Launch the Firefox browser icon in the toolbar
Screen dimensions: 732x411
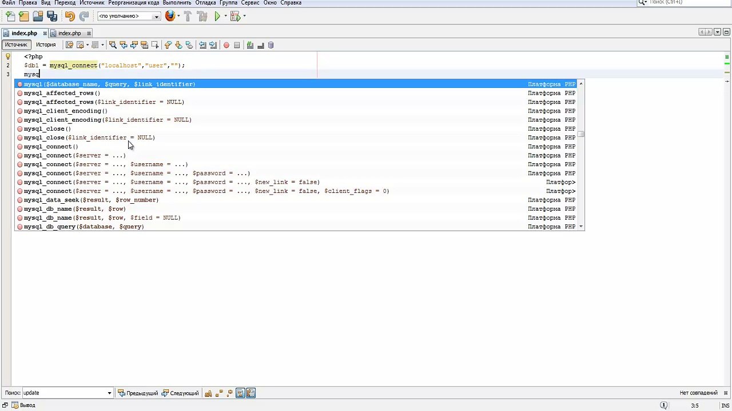coord(170,17)
